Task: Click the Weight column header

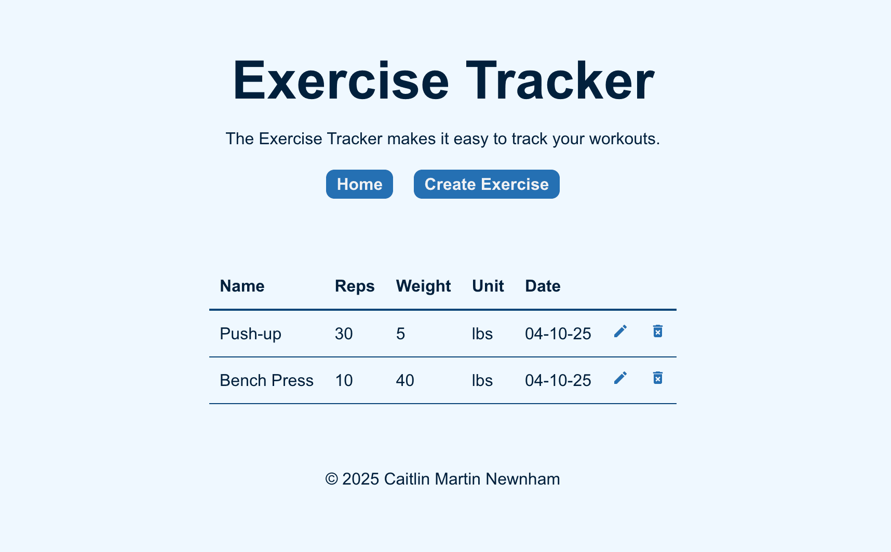Action: pos(423,286)
